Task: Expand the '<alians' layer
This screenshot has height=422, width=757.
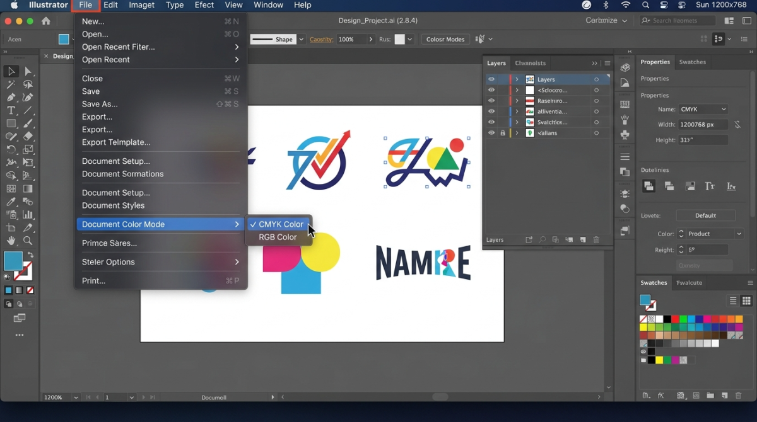Action: pos(517,133)
